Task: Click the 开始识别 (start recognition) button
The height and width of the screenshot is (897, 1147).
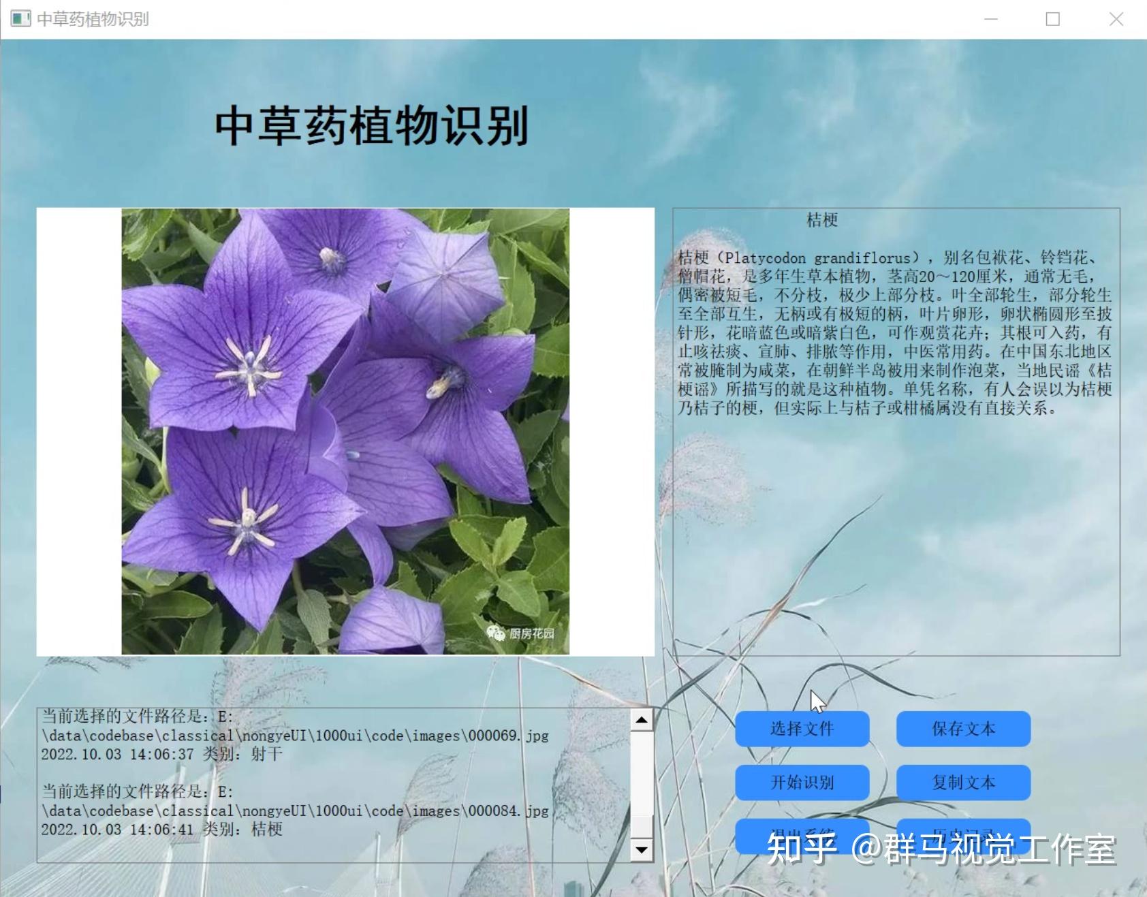Action: point(802,783)
